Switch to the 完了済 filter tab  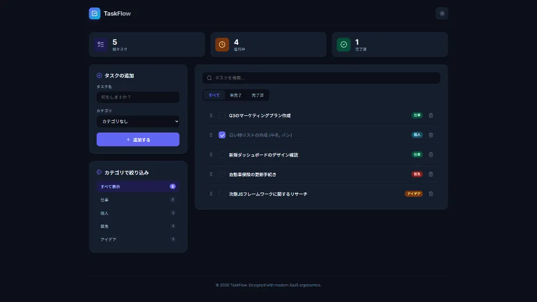(x=258, y=95)
